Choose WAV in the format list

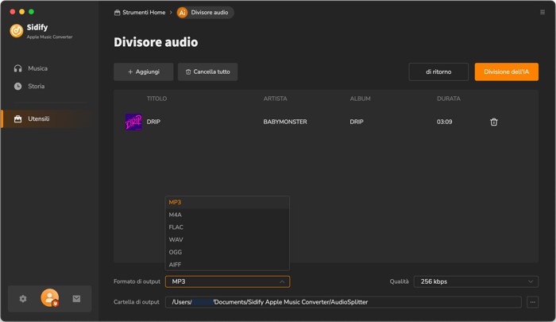[x=227, y=239]
